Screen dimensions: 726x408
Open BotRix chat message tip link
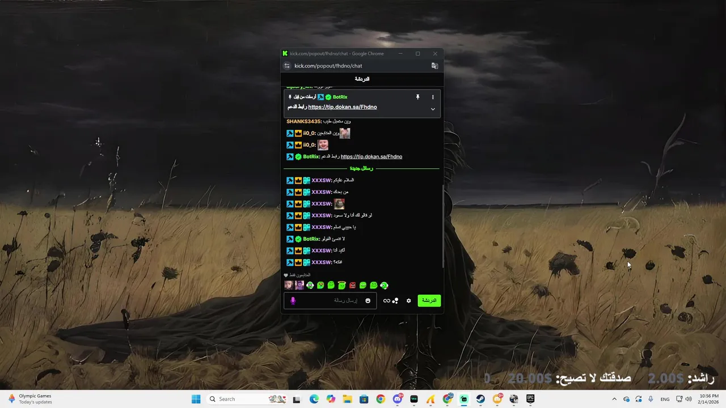pos(372,156)
